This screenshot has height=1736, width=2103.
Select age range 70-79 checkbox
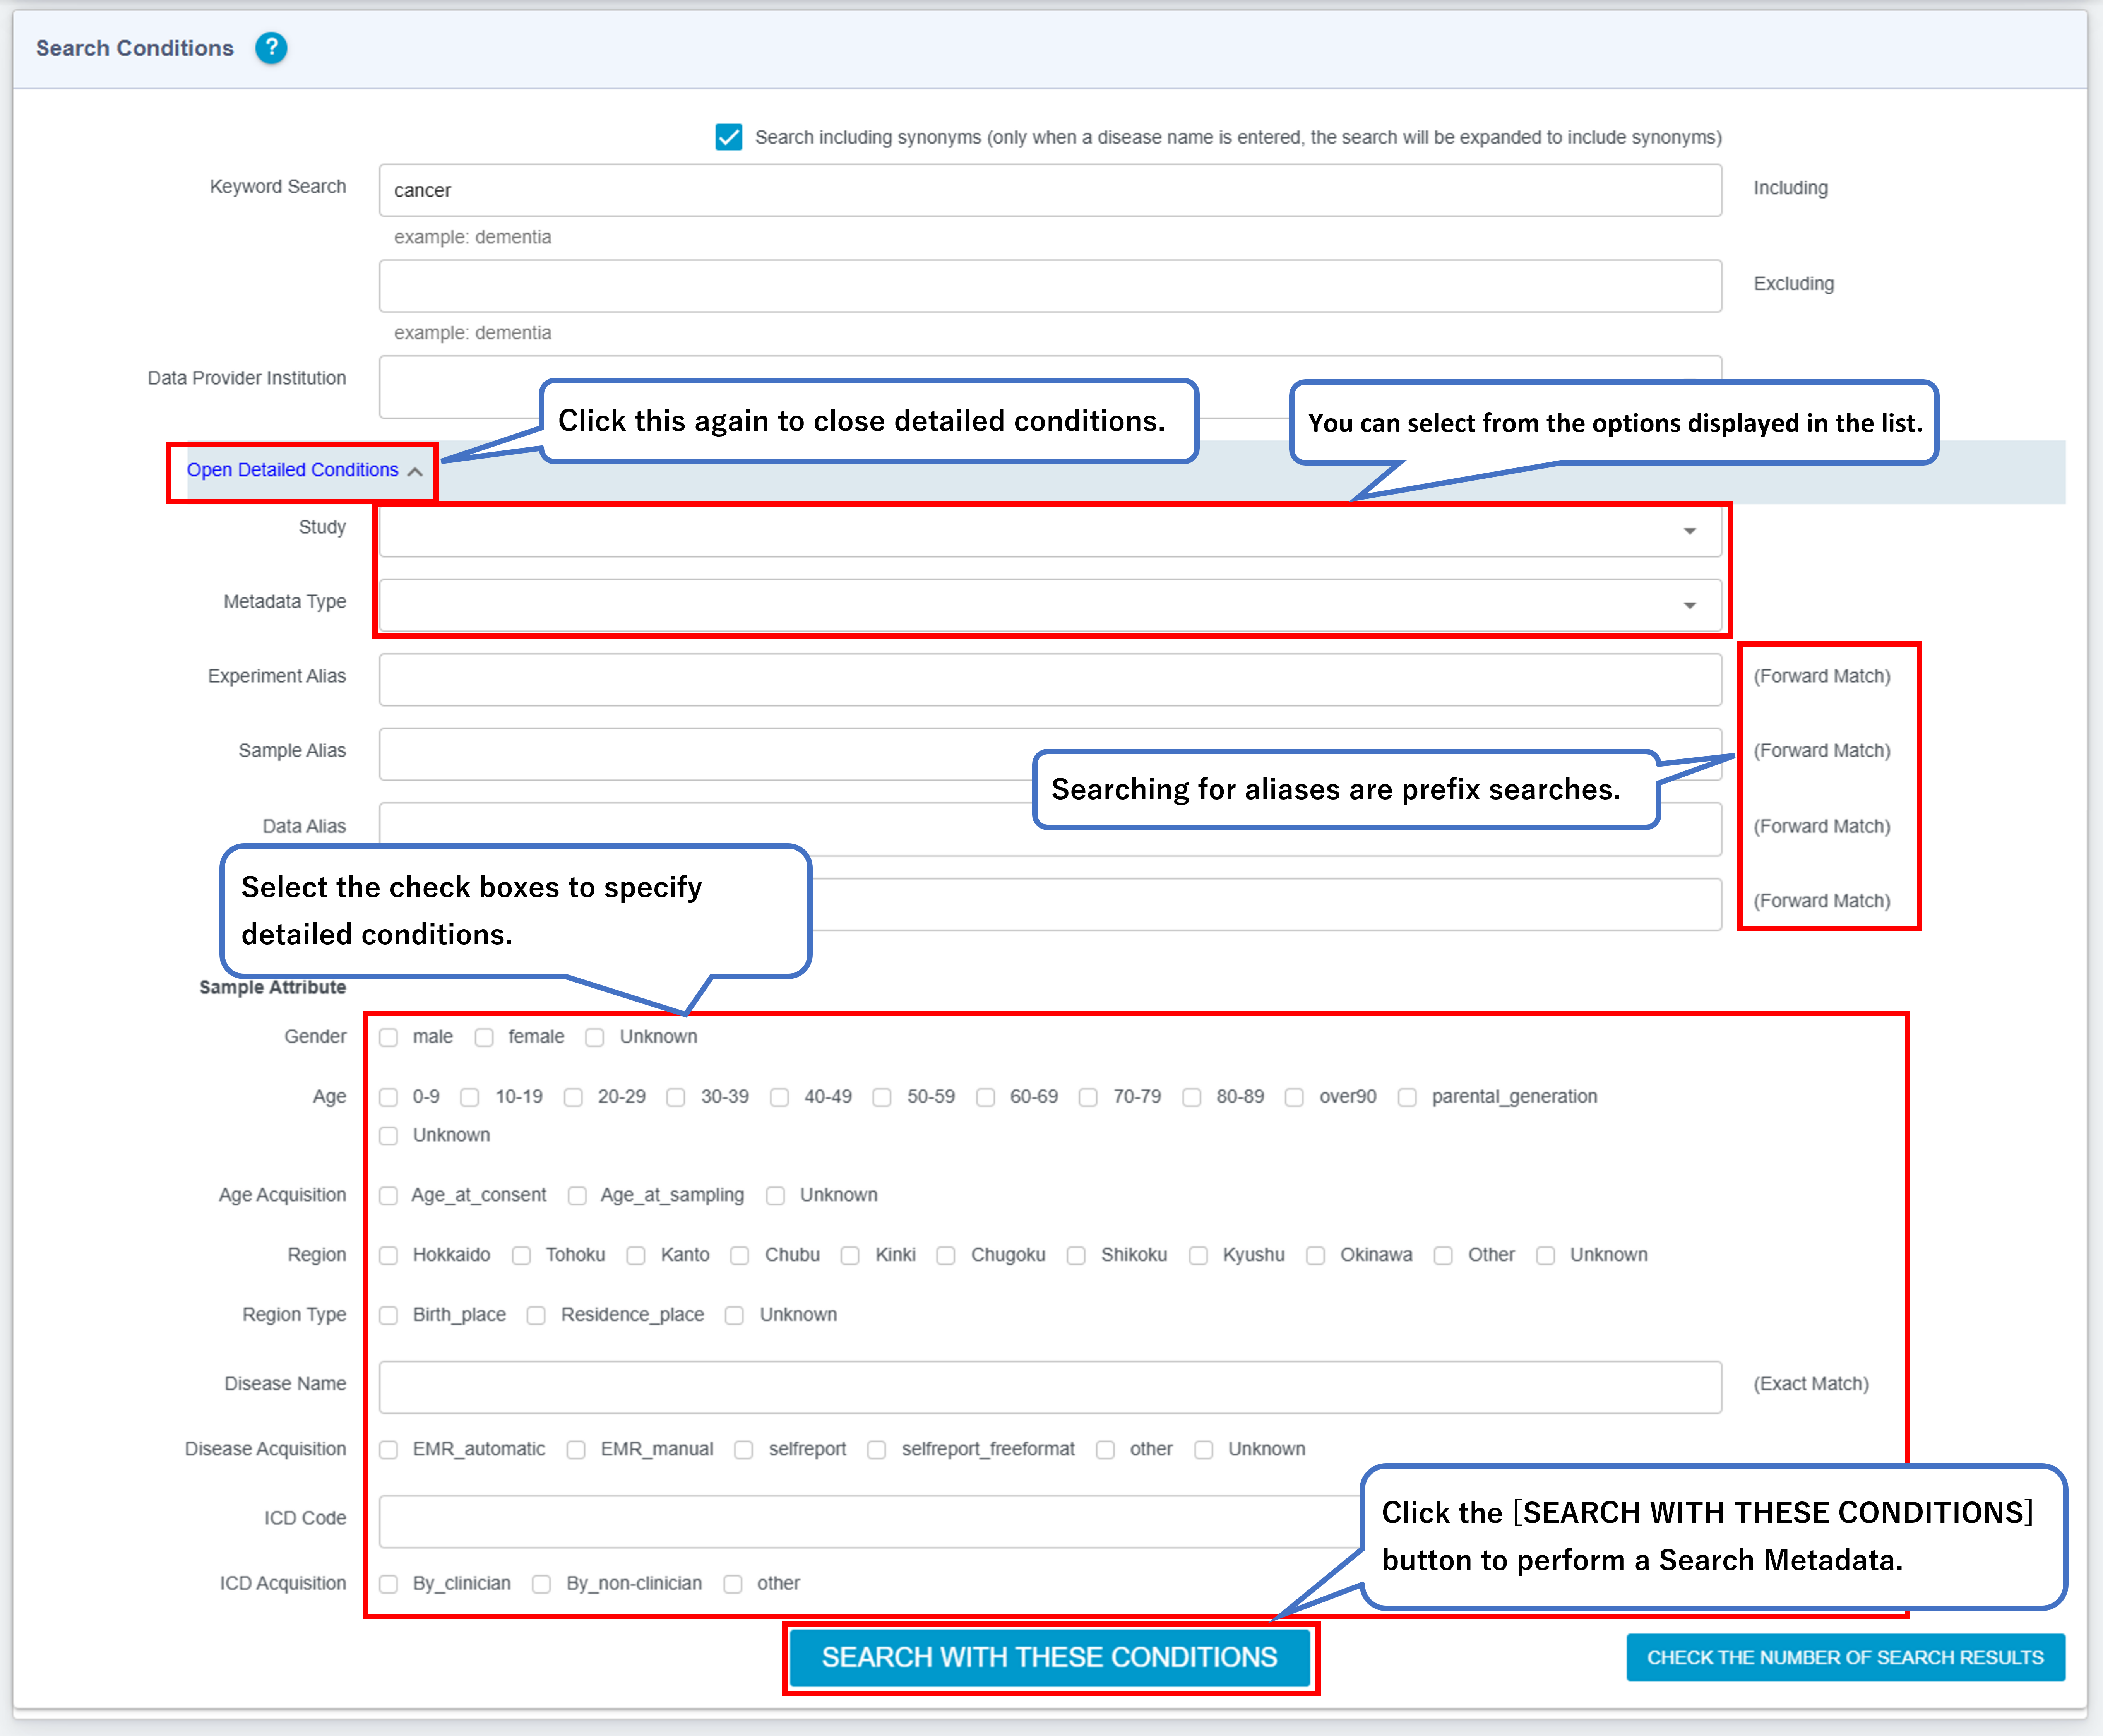point(1088,1097)
